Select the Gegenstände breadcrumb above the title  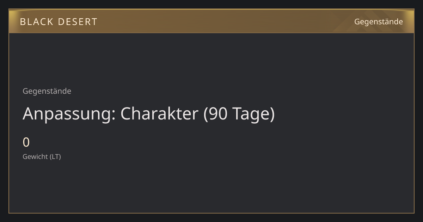(47, 91)
